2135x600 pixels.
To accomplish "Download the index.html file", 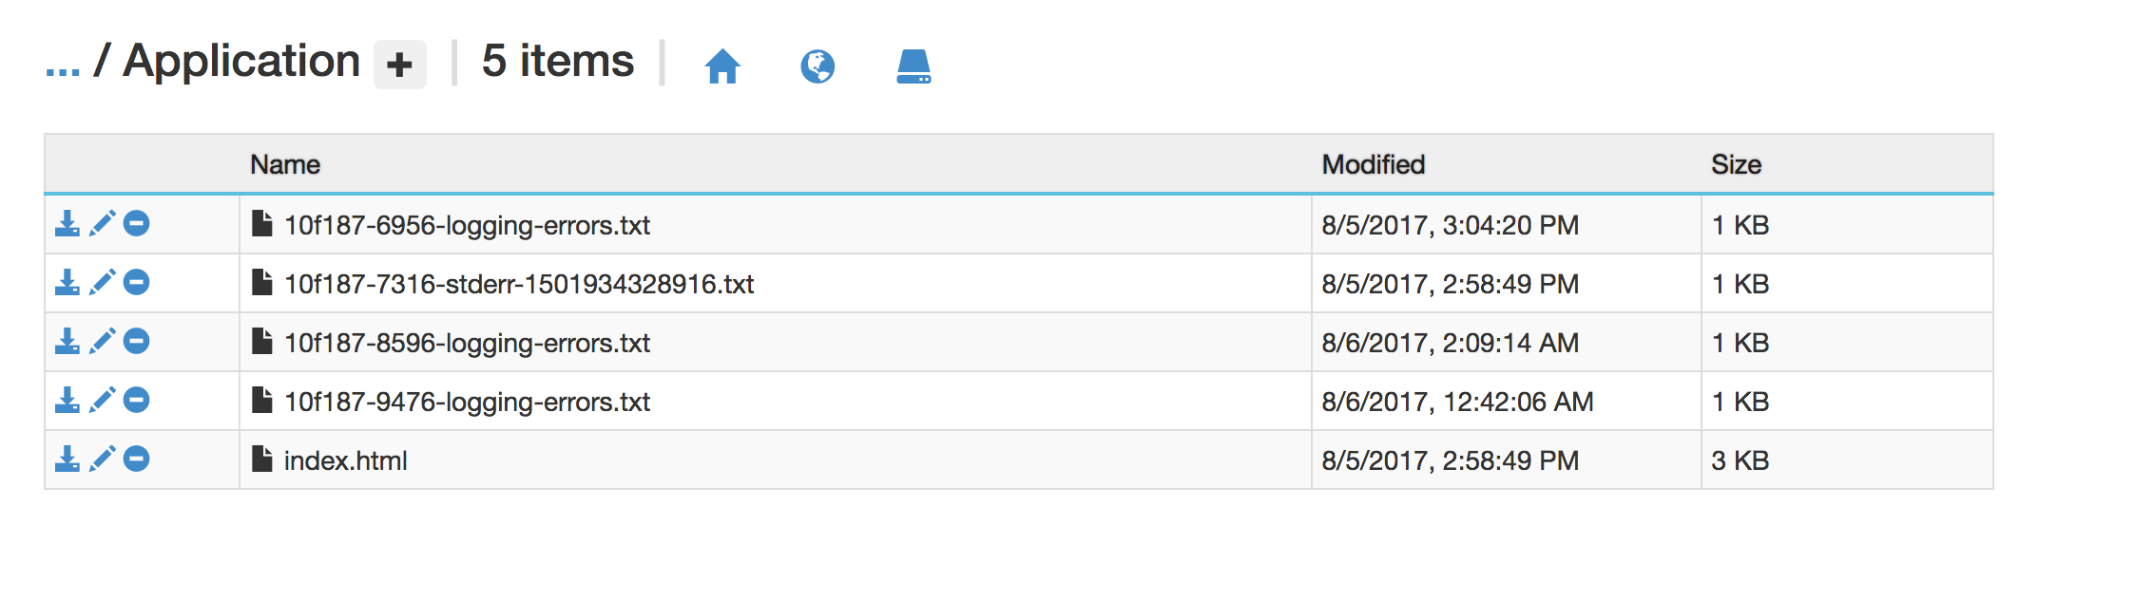I will pos(66,459).
